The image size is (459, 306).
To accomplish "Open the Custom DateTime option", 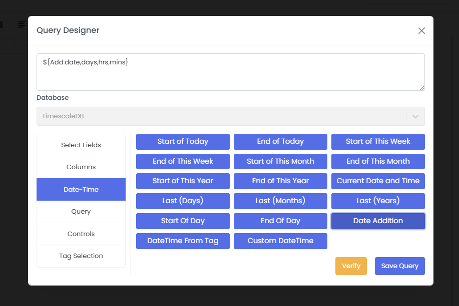I will tap(280, 241).
